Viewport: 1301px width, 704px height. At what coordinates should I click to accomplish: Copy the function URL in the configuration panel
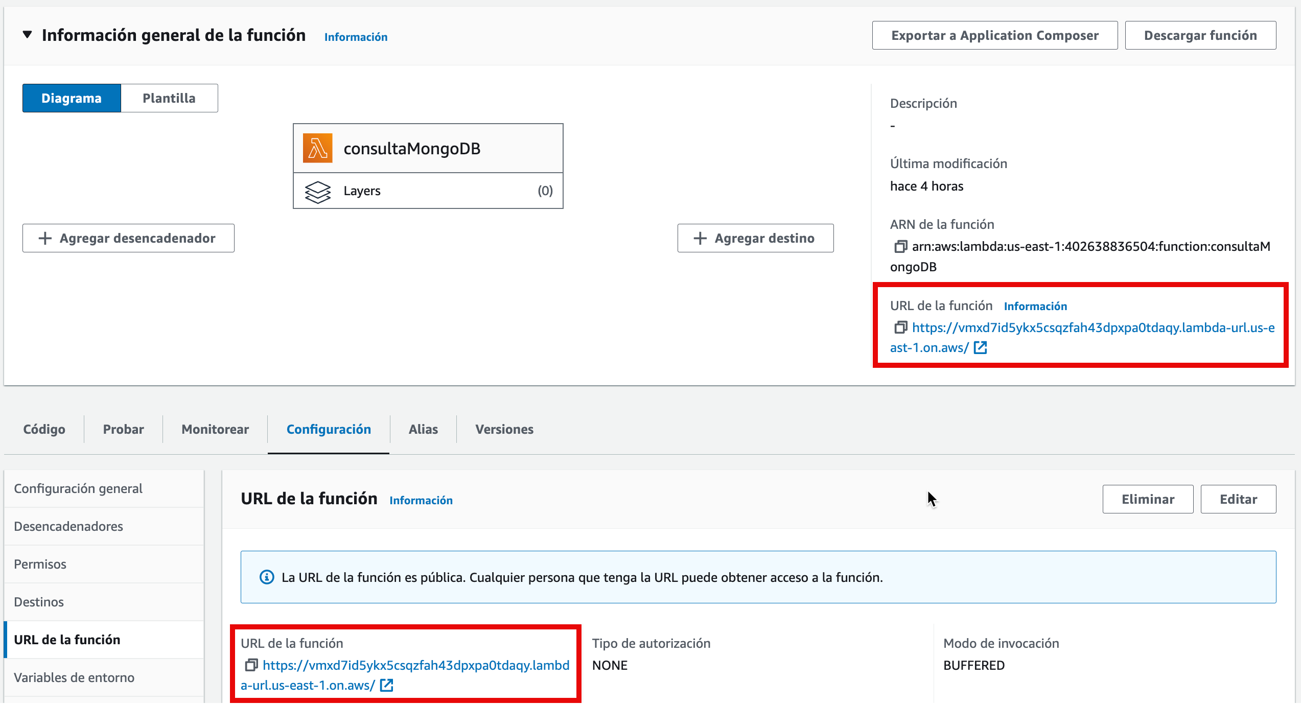pyautogui.click(x=251, y=665)
